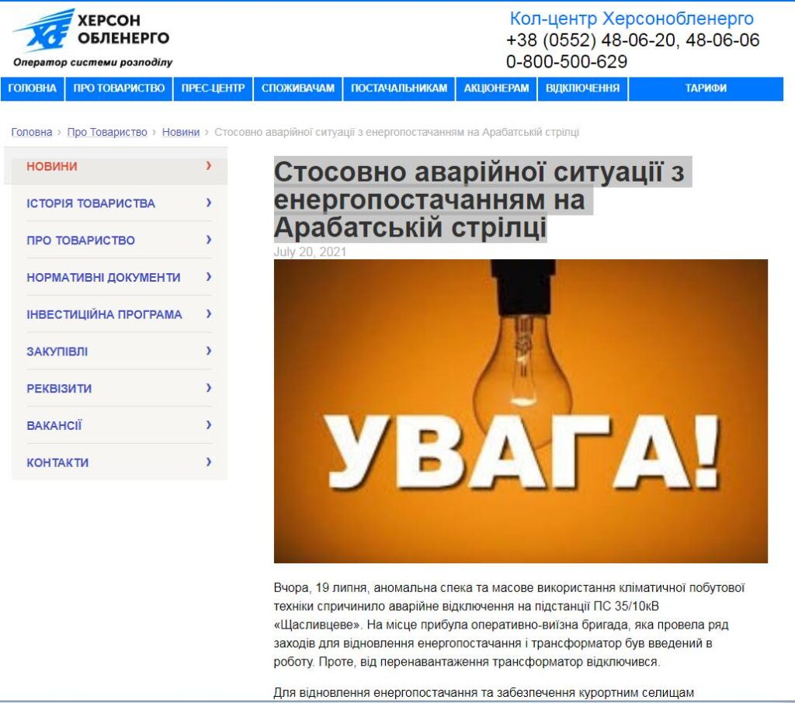Screen dimensions: 795x703
Task: Open the Головна navigation tab
Action: [x=32, y=88]
